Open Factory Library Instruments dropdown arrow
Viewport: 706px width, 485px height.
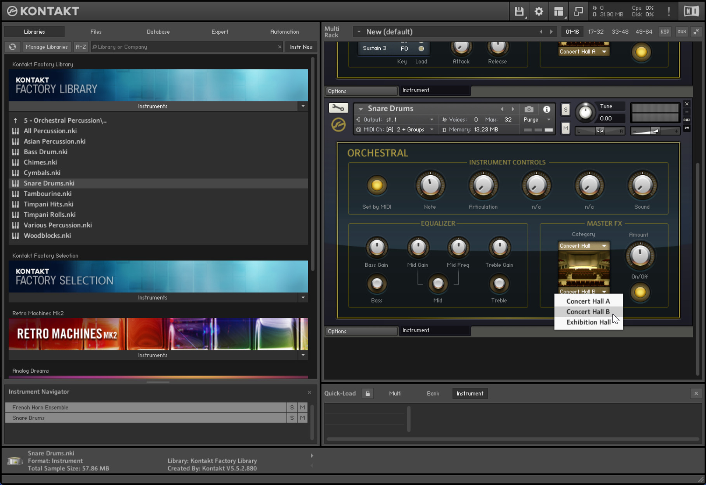tap(303, 106)
